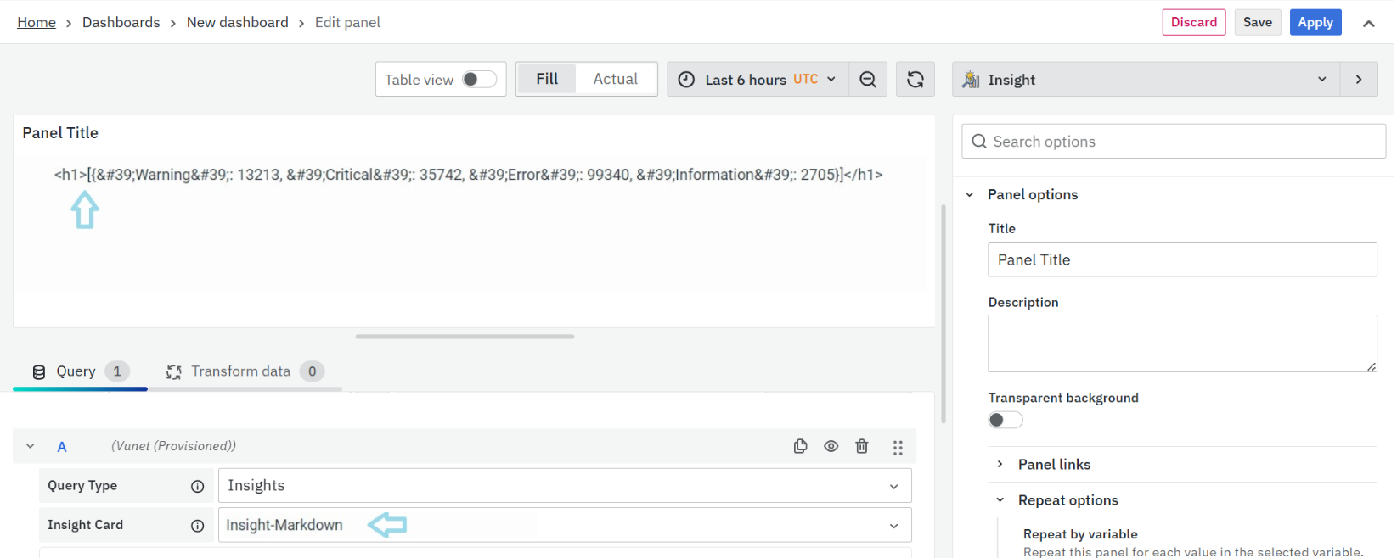Enable the Transparent background switch

pos(1005,421)
